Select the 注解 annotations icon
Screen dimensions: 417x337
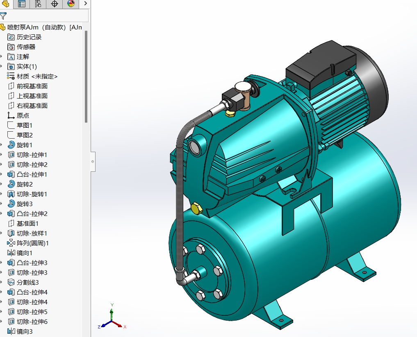(11, 57)
